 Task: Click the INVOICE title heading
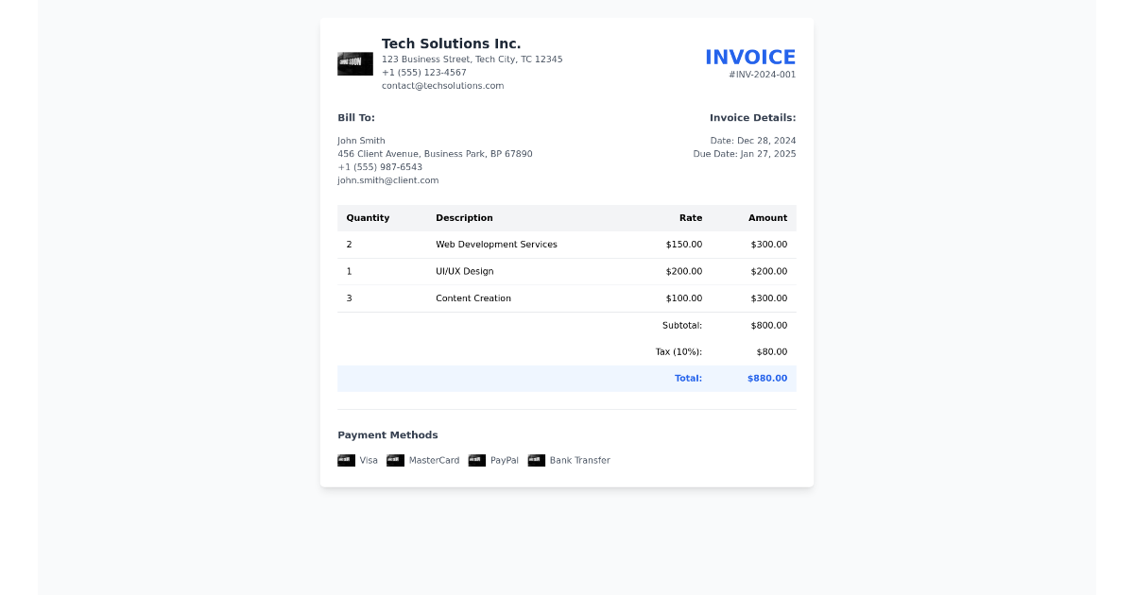click(750, 57)
